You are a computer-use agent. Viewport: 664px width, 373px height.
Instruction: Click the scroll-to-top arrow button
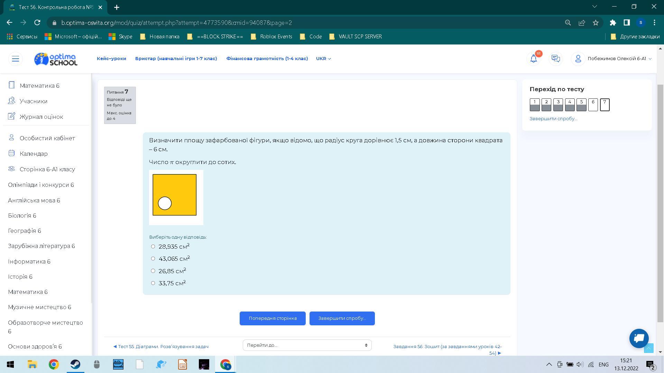point(648,348)
